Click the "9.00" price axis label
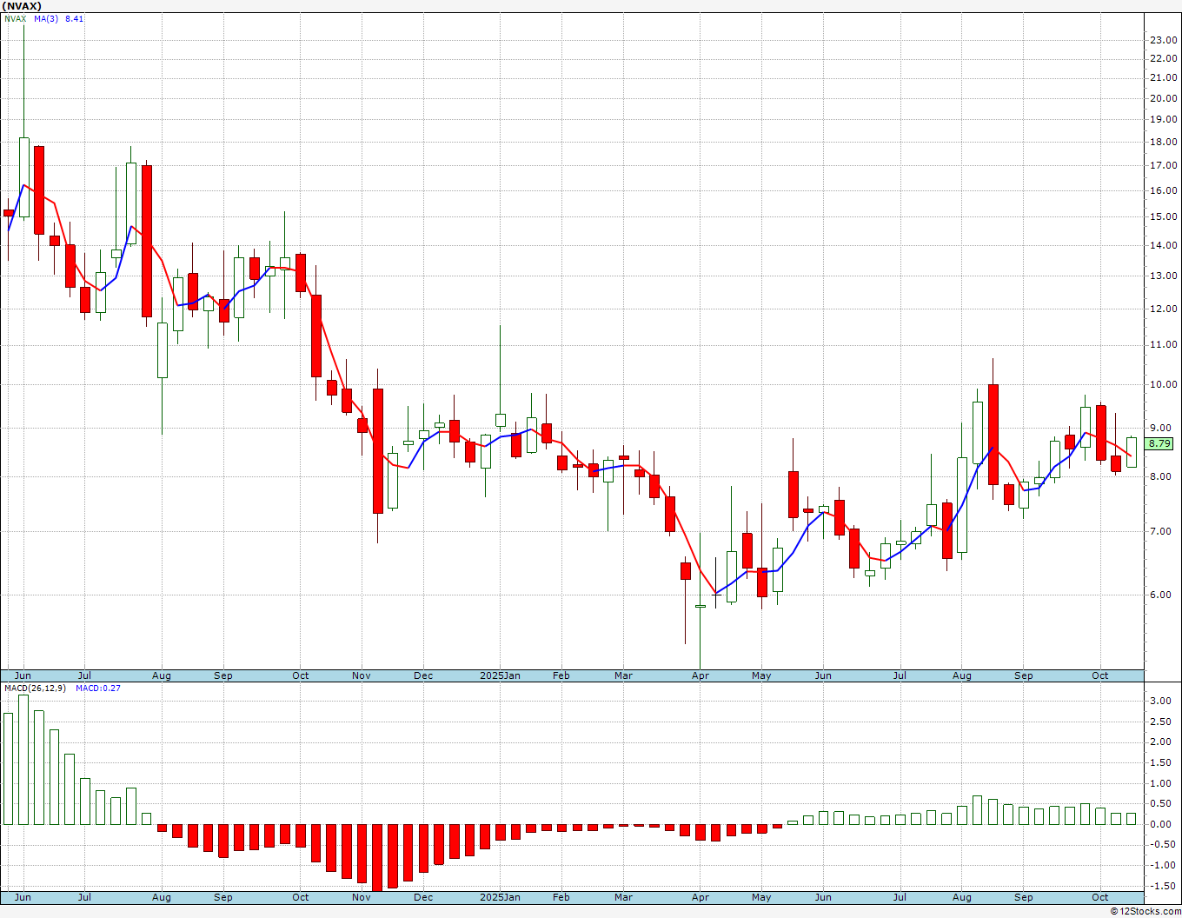 (x=1160, y=428)
